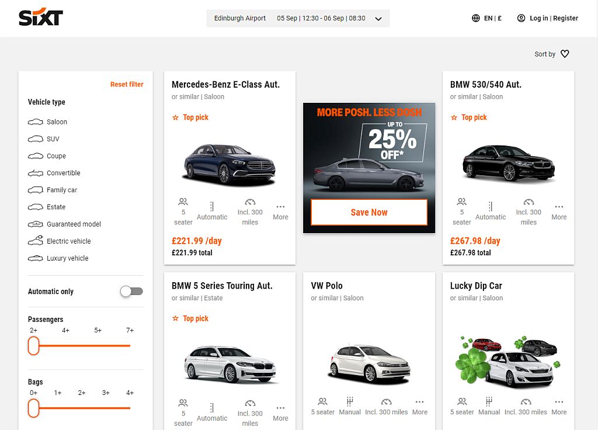Select the Luxury vehicle filter icon
Screen dimensions: 598x430
[x=34, y=258]
